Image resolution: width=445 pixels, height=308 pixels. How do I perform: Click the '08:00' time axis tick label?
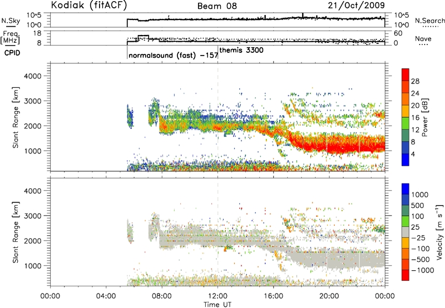[162, 296]
